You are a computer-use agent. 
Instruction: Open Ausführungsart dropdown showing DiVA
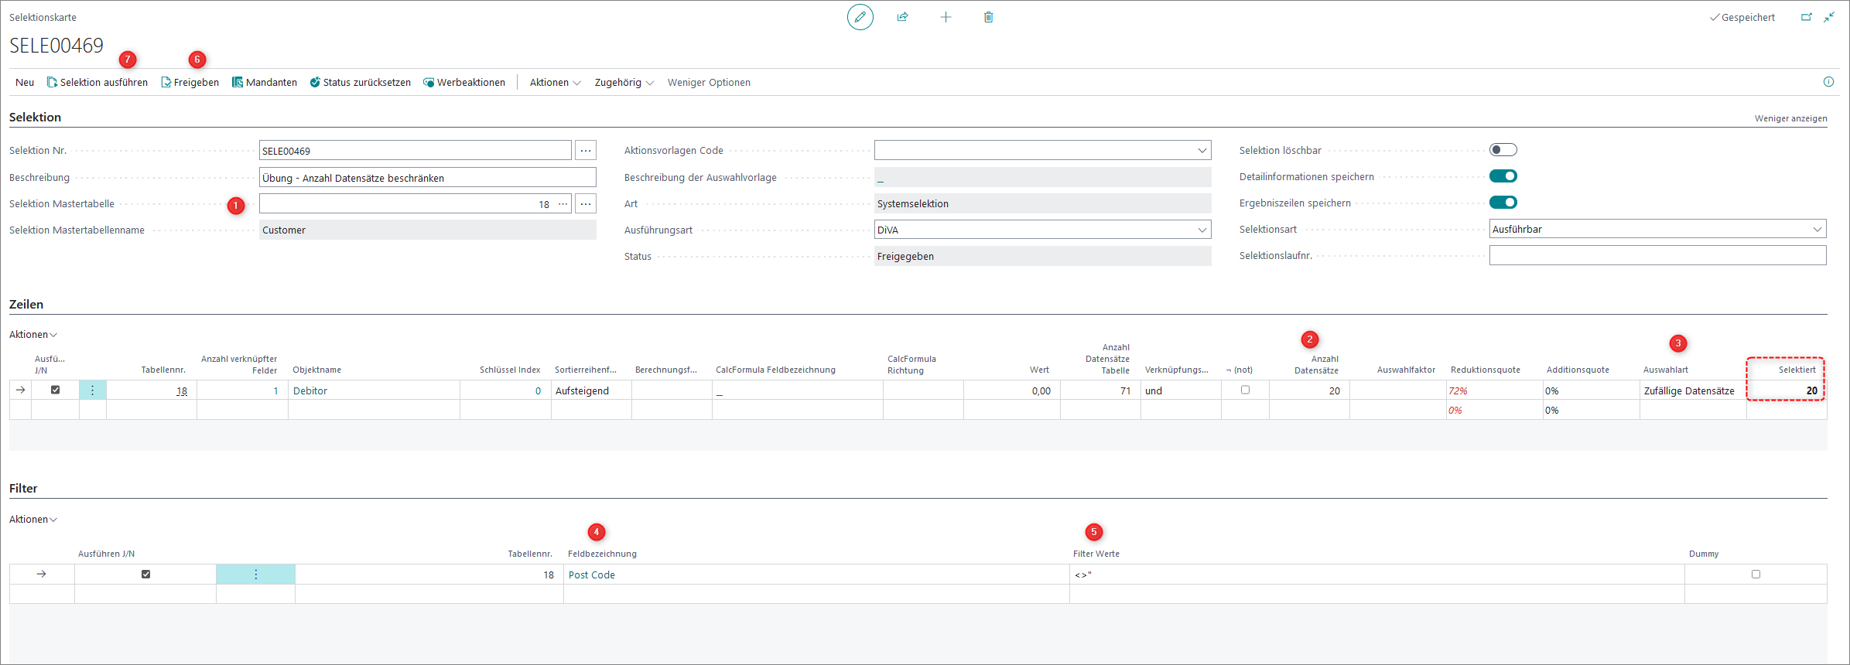point(1202,230)
